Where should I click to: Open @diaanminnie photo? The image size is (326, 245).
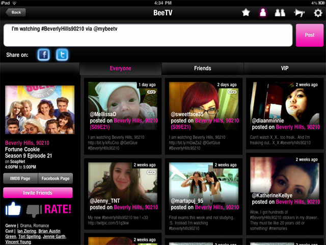click(x=285, y=106)
